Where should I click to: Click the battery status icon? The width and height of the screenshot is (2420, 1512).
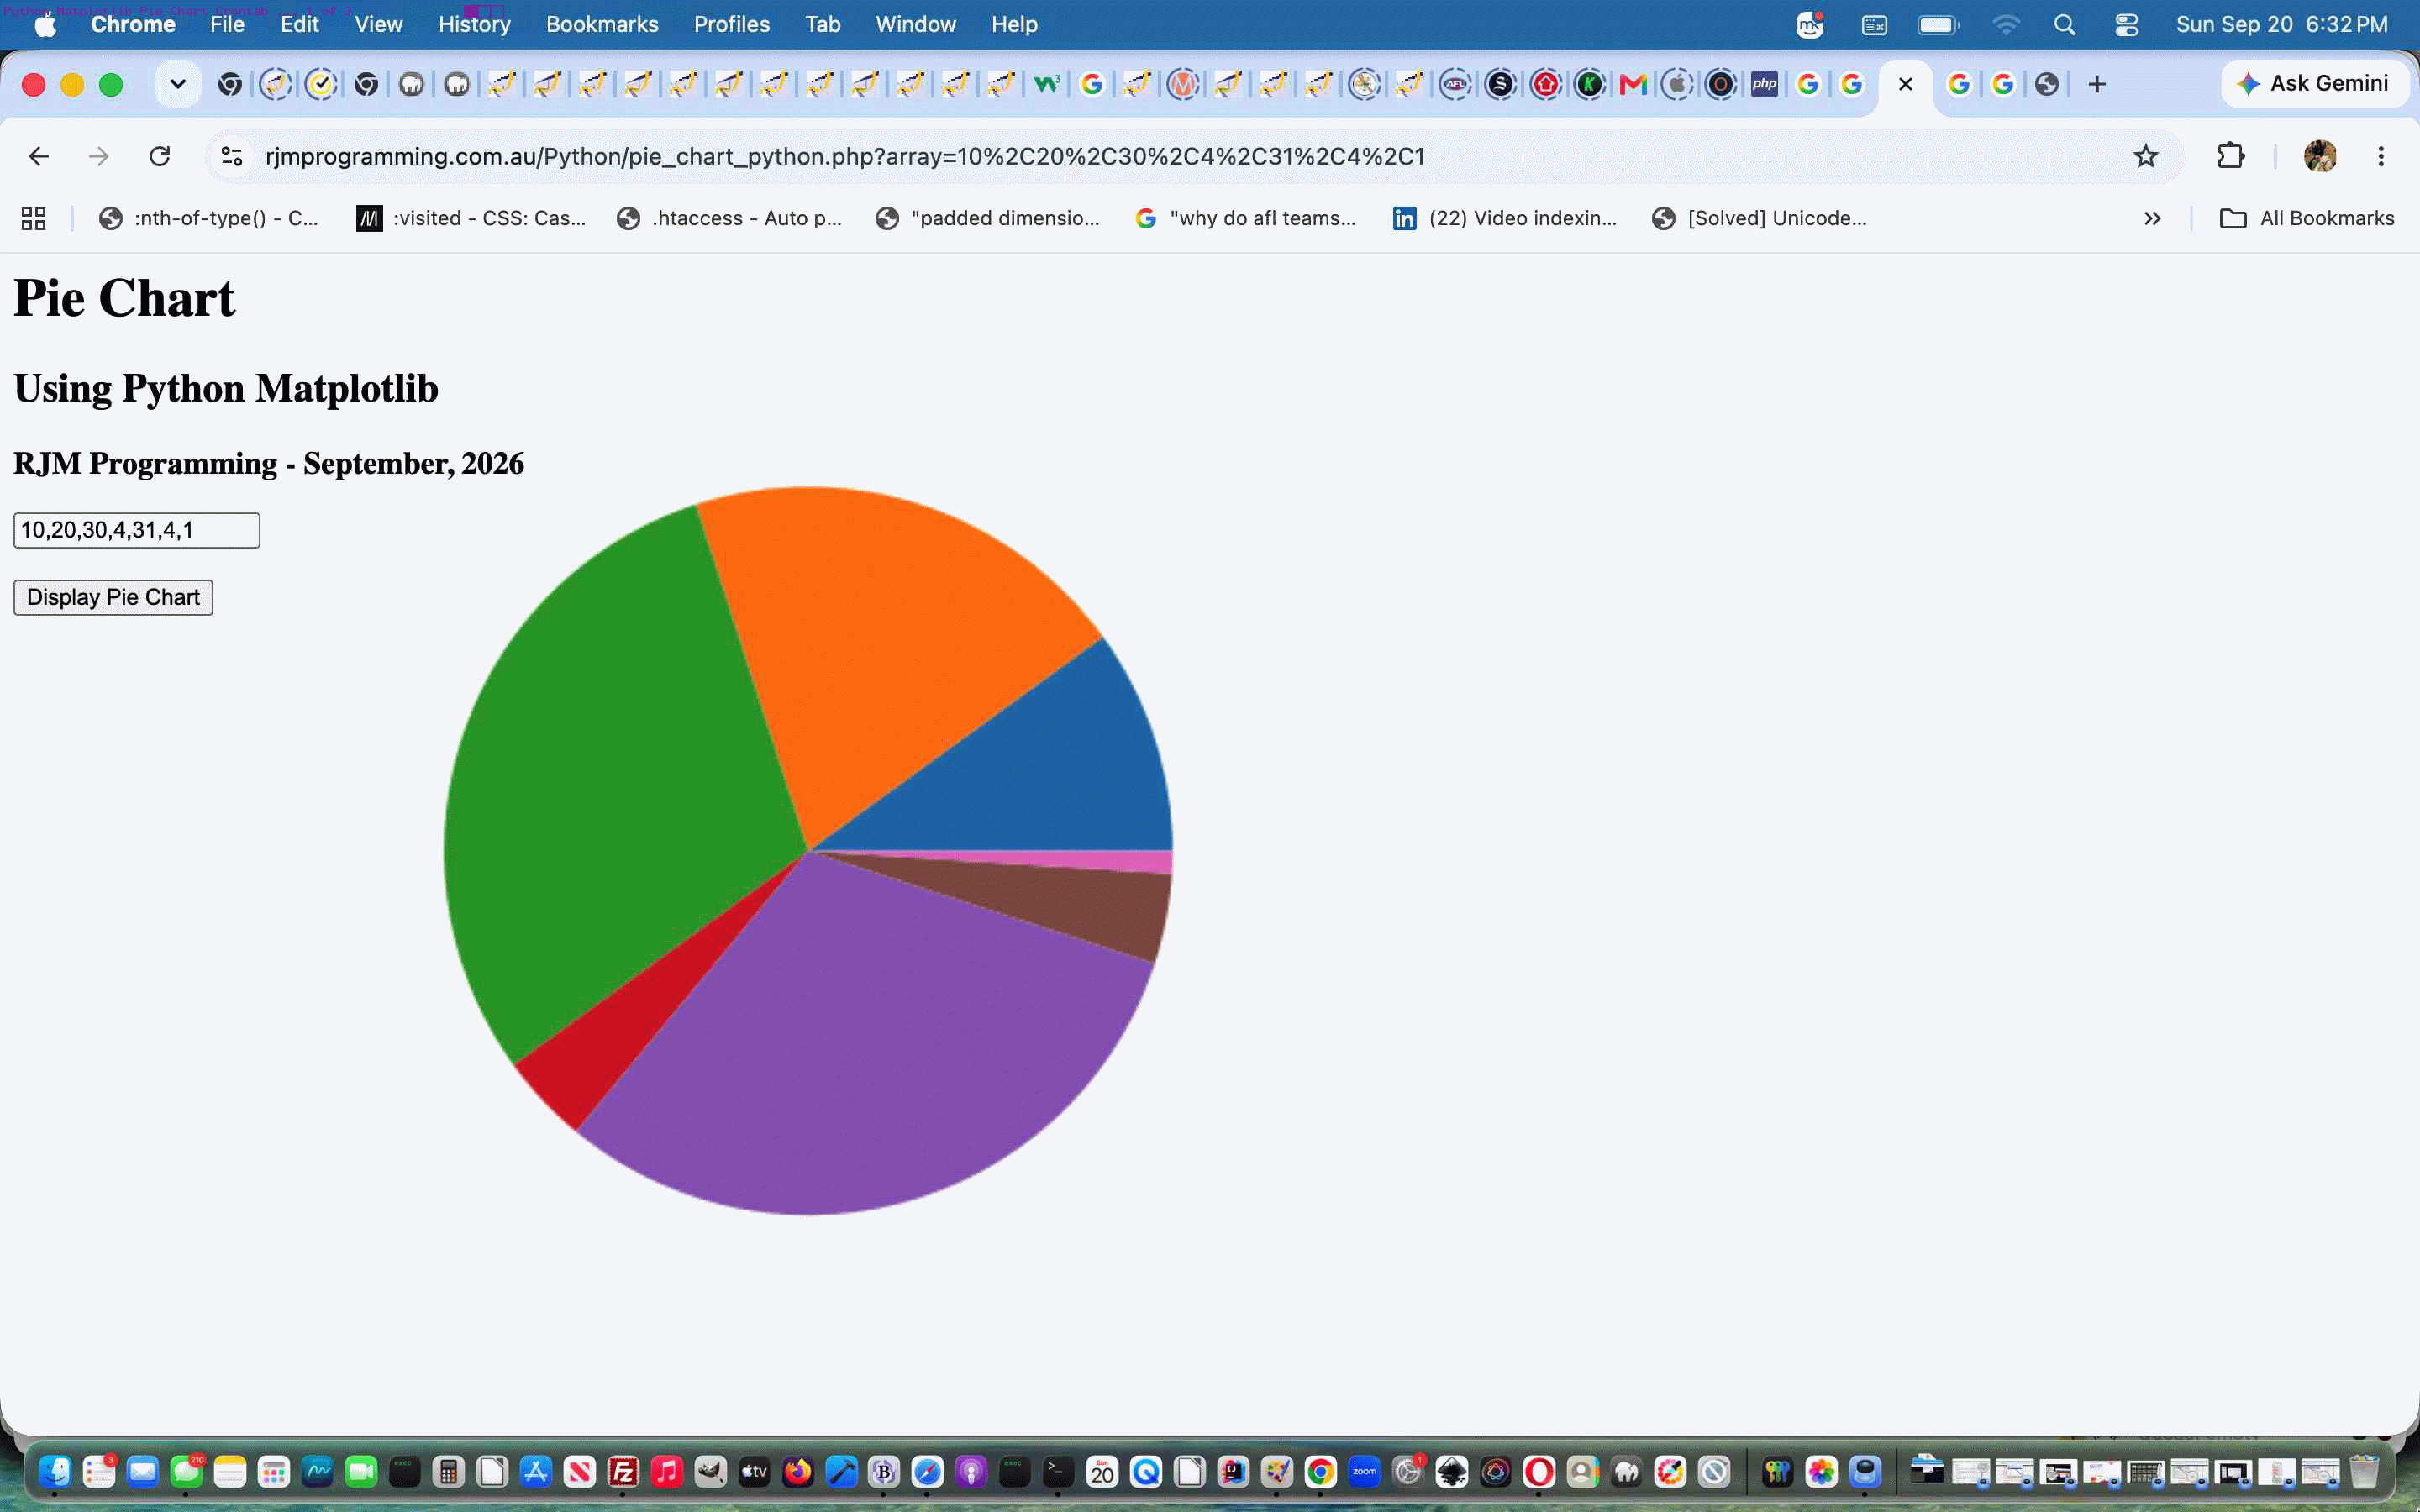tap(1938, 25)
